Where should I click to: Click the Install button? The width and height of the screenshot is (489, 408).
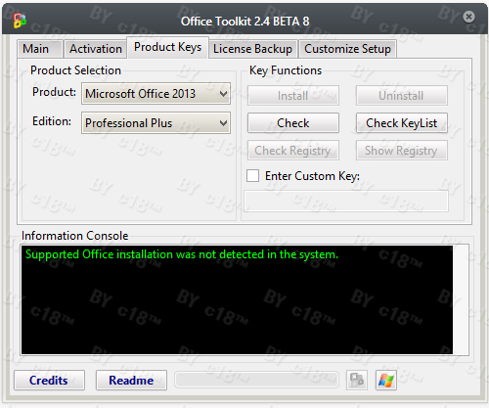(x=293, y=96)
